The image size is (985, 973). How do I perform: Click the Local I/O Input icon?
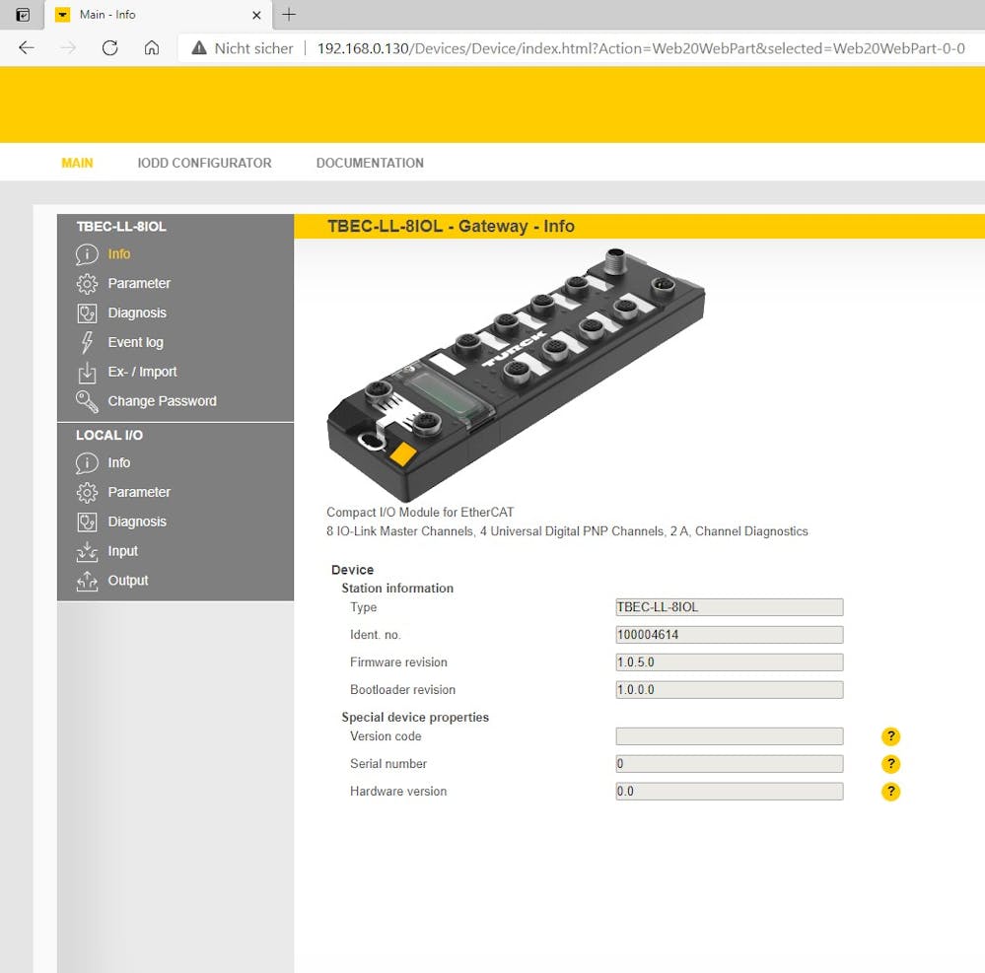click(87, 551)
